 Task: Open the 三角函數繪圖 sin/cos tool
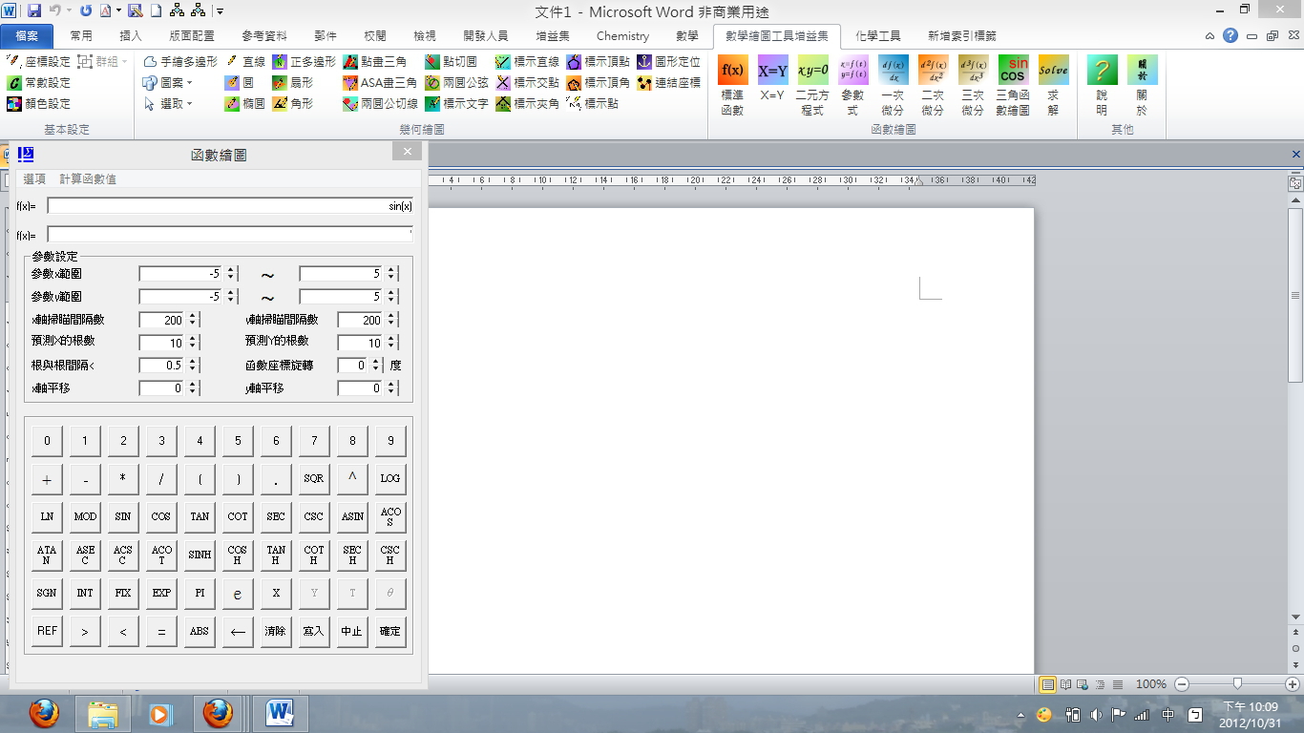point(1012,72)
